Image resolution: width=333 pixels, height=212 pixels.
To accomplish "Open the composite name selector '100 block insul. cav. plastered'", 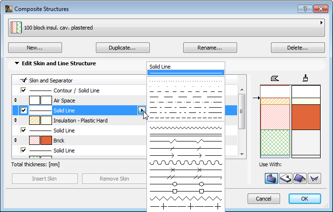I will pos(166,28).
